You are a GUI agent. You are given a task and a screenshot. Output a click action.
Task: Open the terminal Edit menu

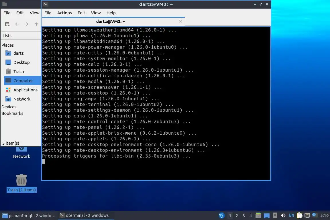81,13
